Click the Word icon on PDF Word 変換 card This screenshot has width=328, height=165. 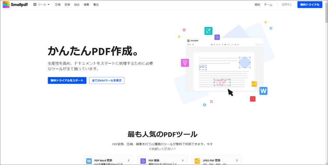pyautogui.click(x=89, y=161)
